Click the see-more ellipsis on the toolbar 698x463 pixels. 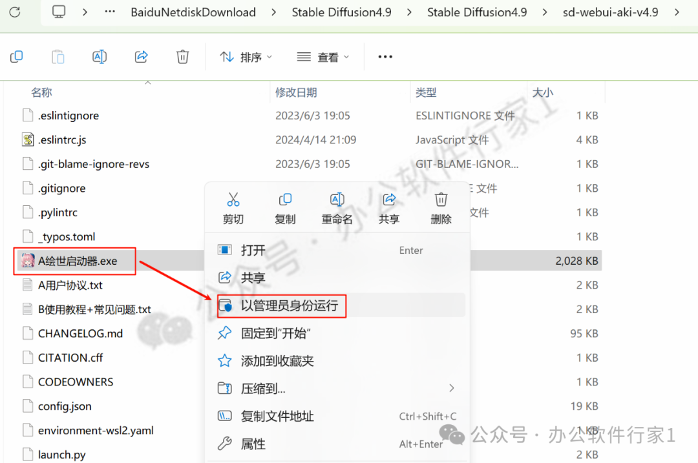click(x=385, y=56)
